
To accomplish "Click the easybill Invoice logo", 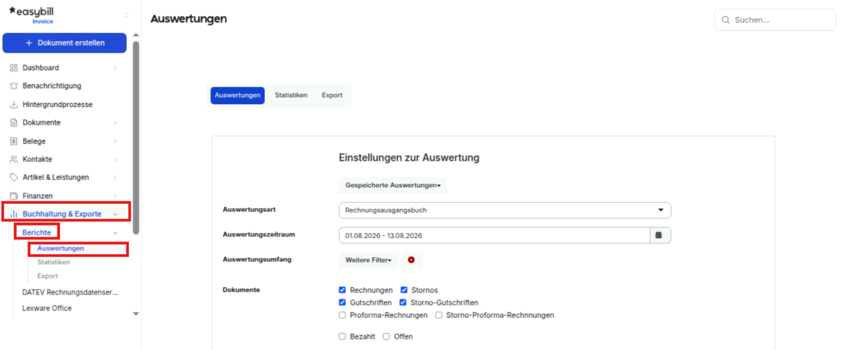I will 32,15.
